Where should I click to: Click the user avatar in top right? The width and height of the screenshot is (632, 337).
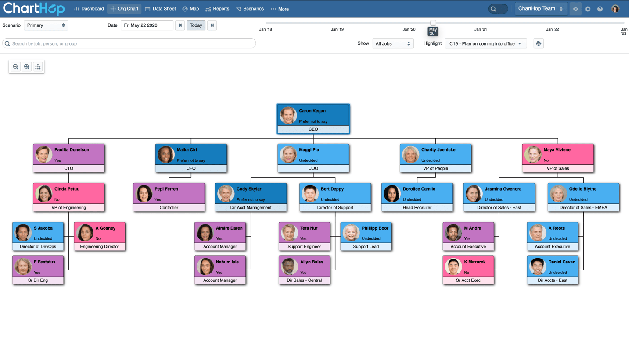[x=614, y=8]
